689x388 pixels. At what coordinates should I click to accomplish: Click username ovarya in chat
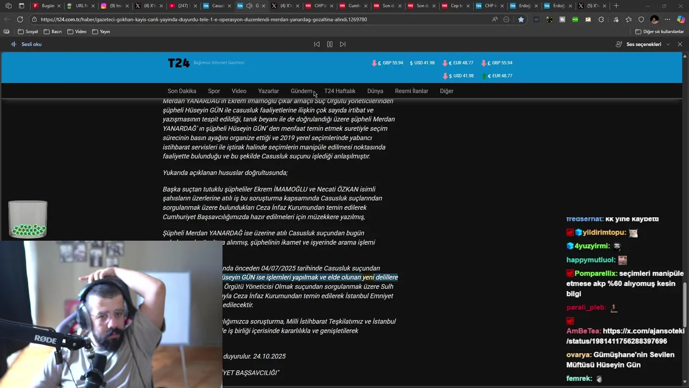pos(578,355)
